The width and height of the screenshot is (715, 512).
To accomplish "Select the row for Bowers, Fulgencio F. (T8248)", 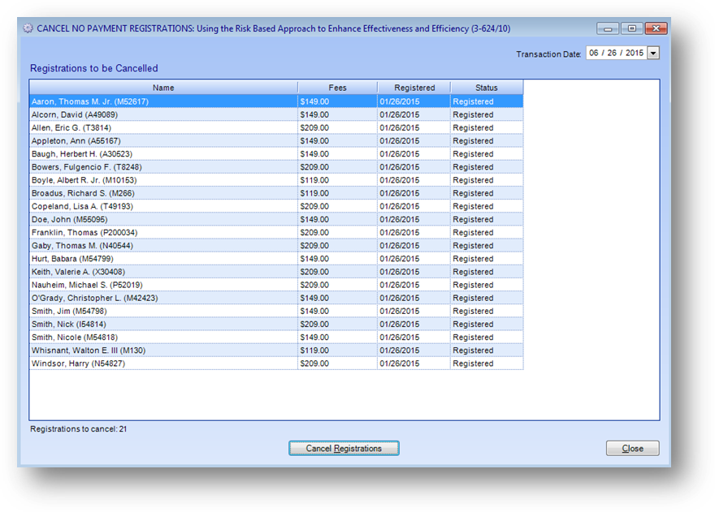I will (276, 167).
